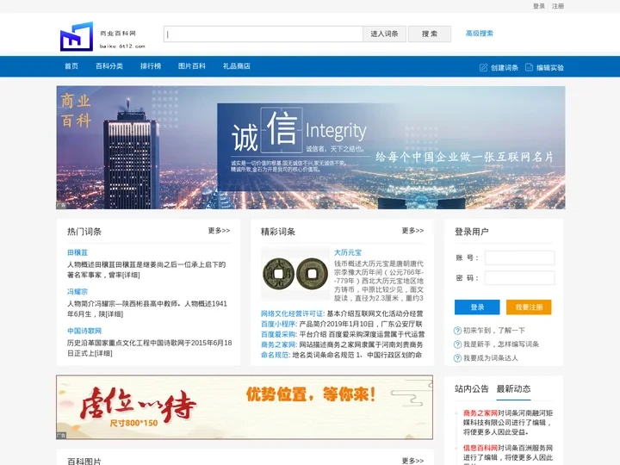Open 更多>> in the 热门词条 section
The width and height of the screenshot is (620, 465).
point(219,231)
